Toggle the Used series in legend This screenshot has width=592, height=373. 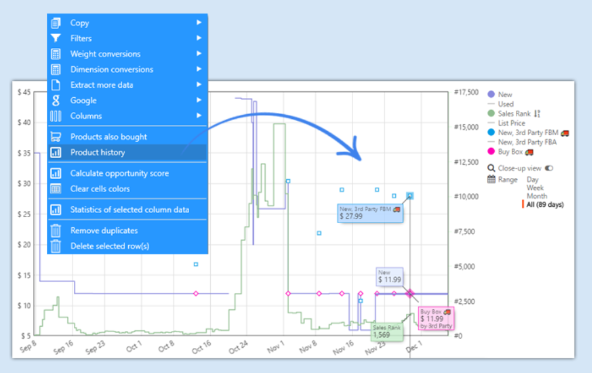[501, 104]
